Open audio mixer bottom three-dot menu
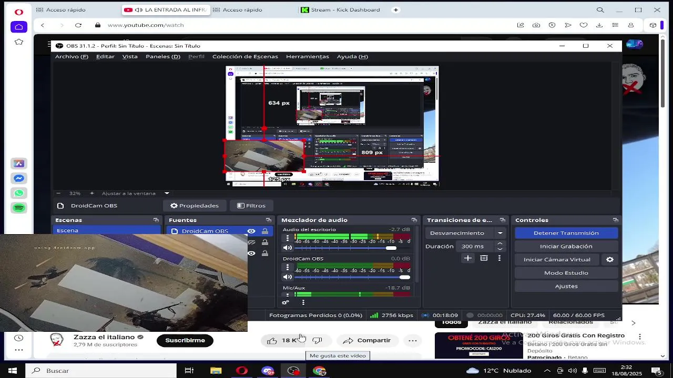Viewport: 673px width, 378px height. click(x=303, y=302)
